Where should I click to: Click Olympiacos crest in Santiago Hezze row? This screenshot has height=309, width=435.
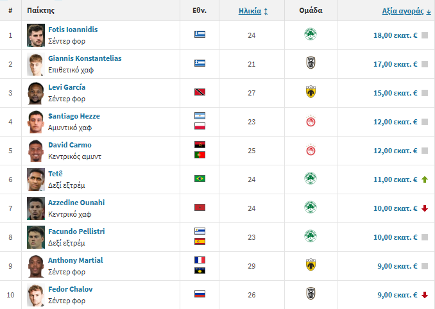pyautogui.click(x=311, y=121)
